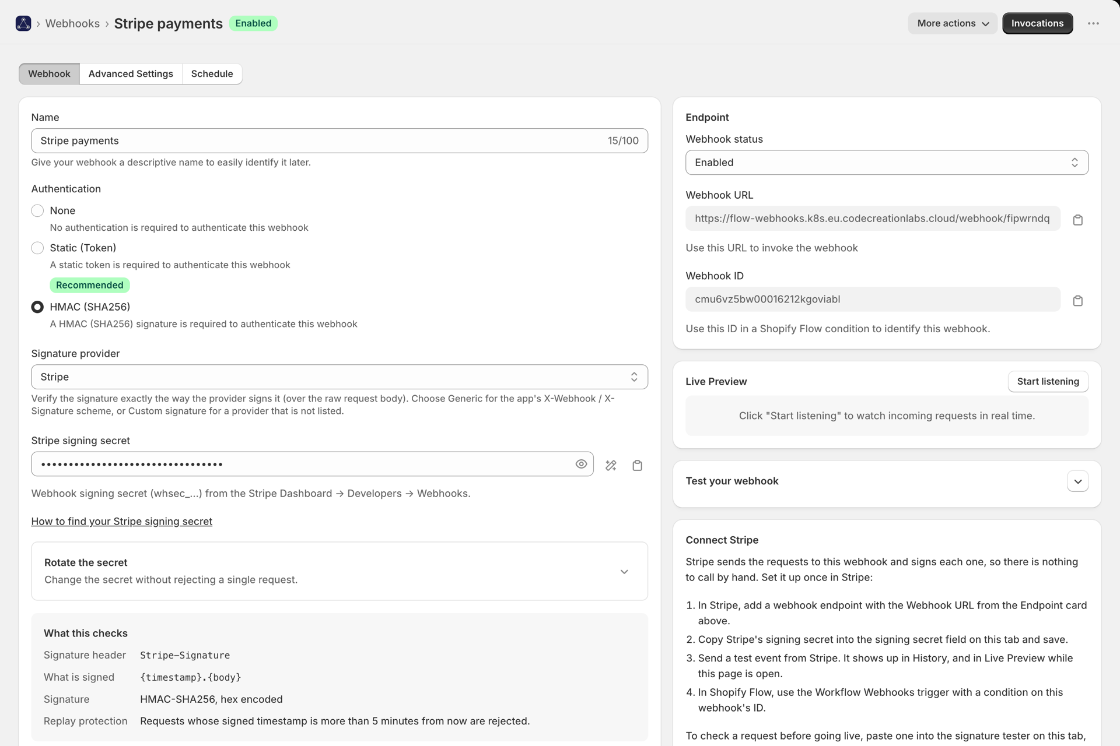The height and width of the screenshot is (746, 1120).
Task: Reveal the signing secret with the eye icon
Action: pos(581,464)
